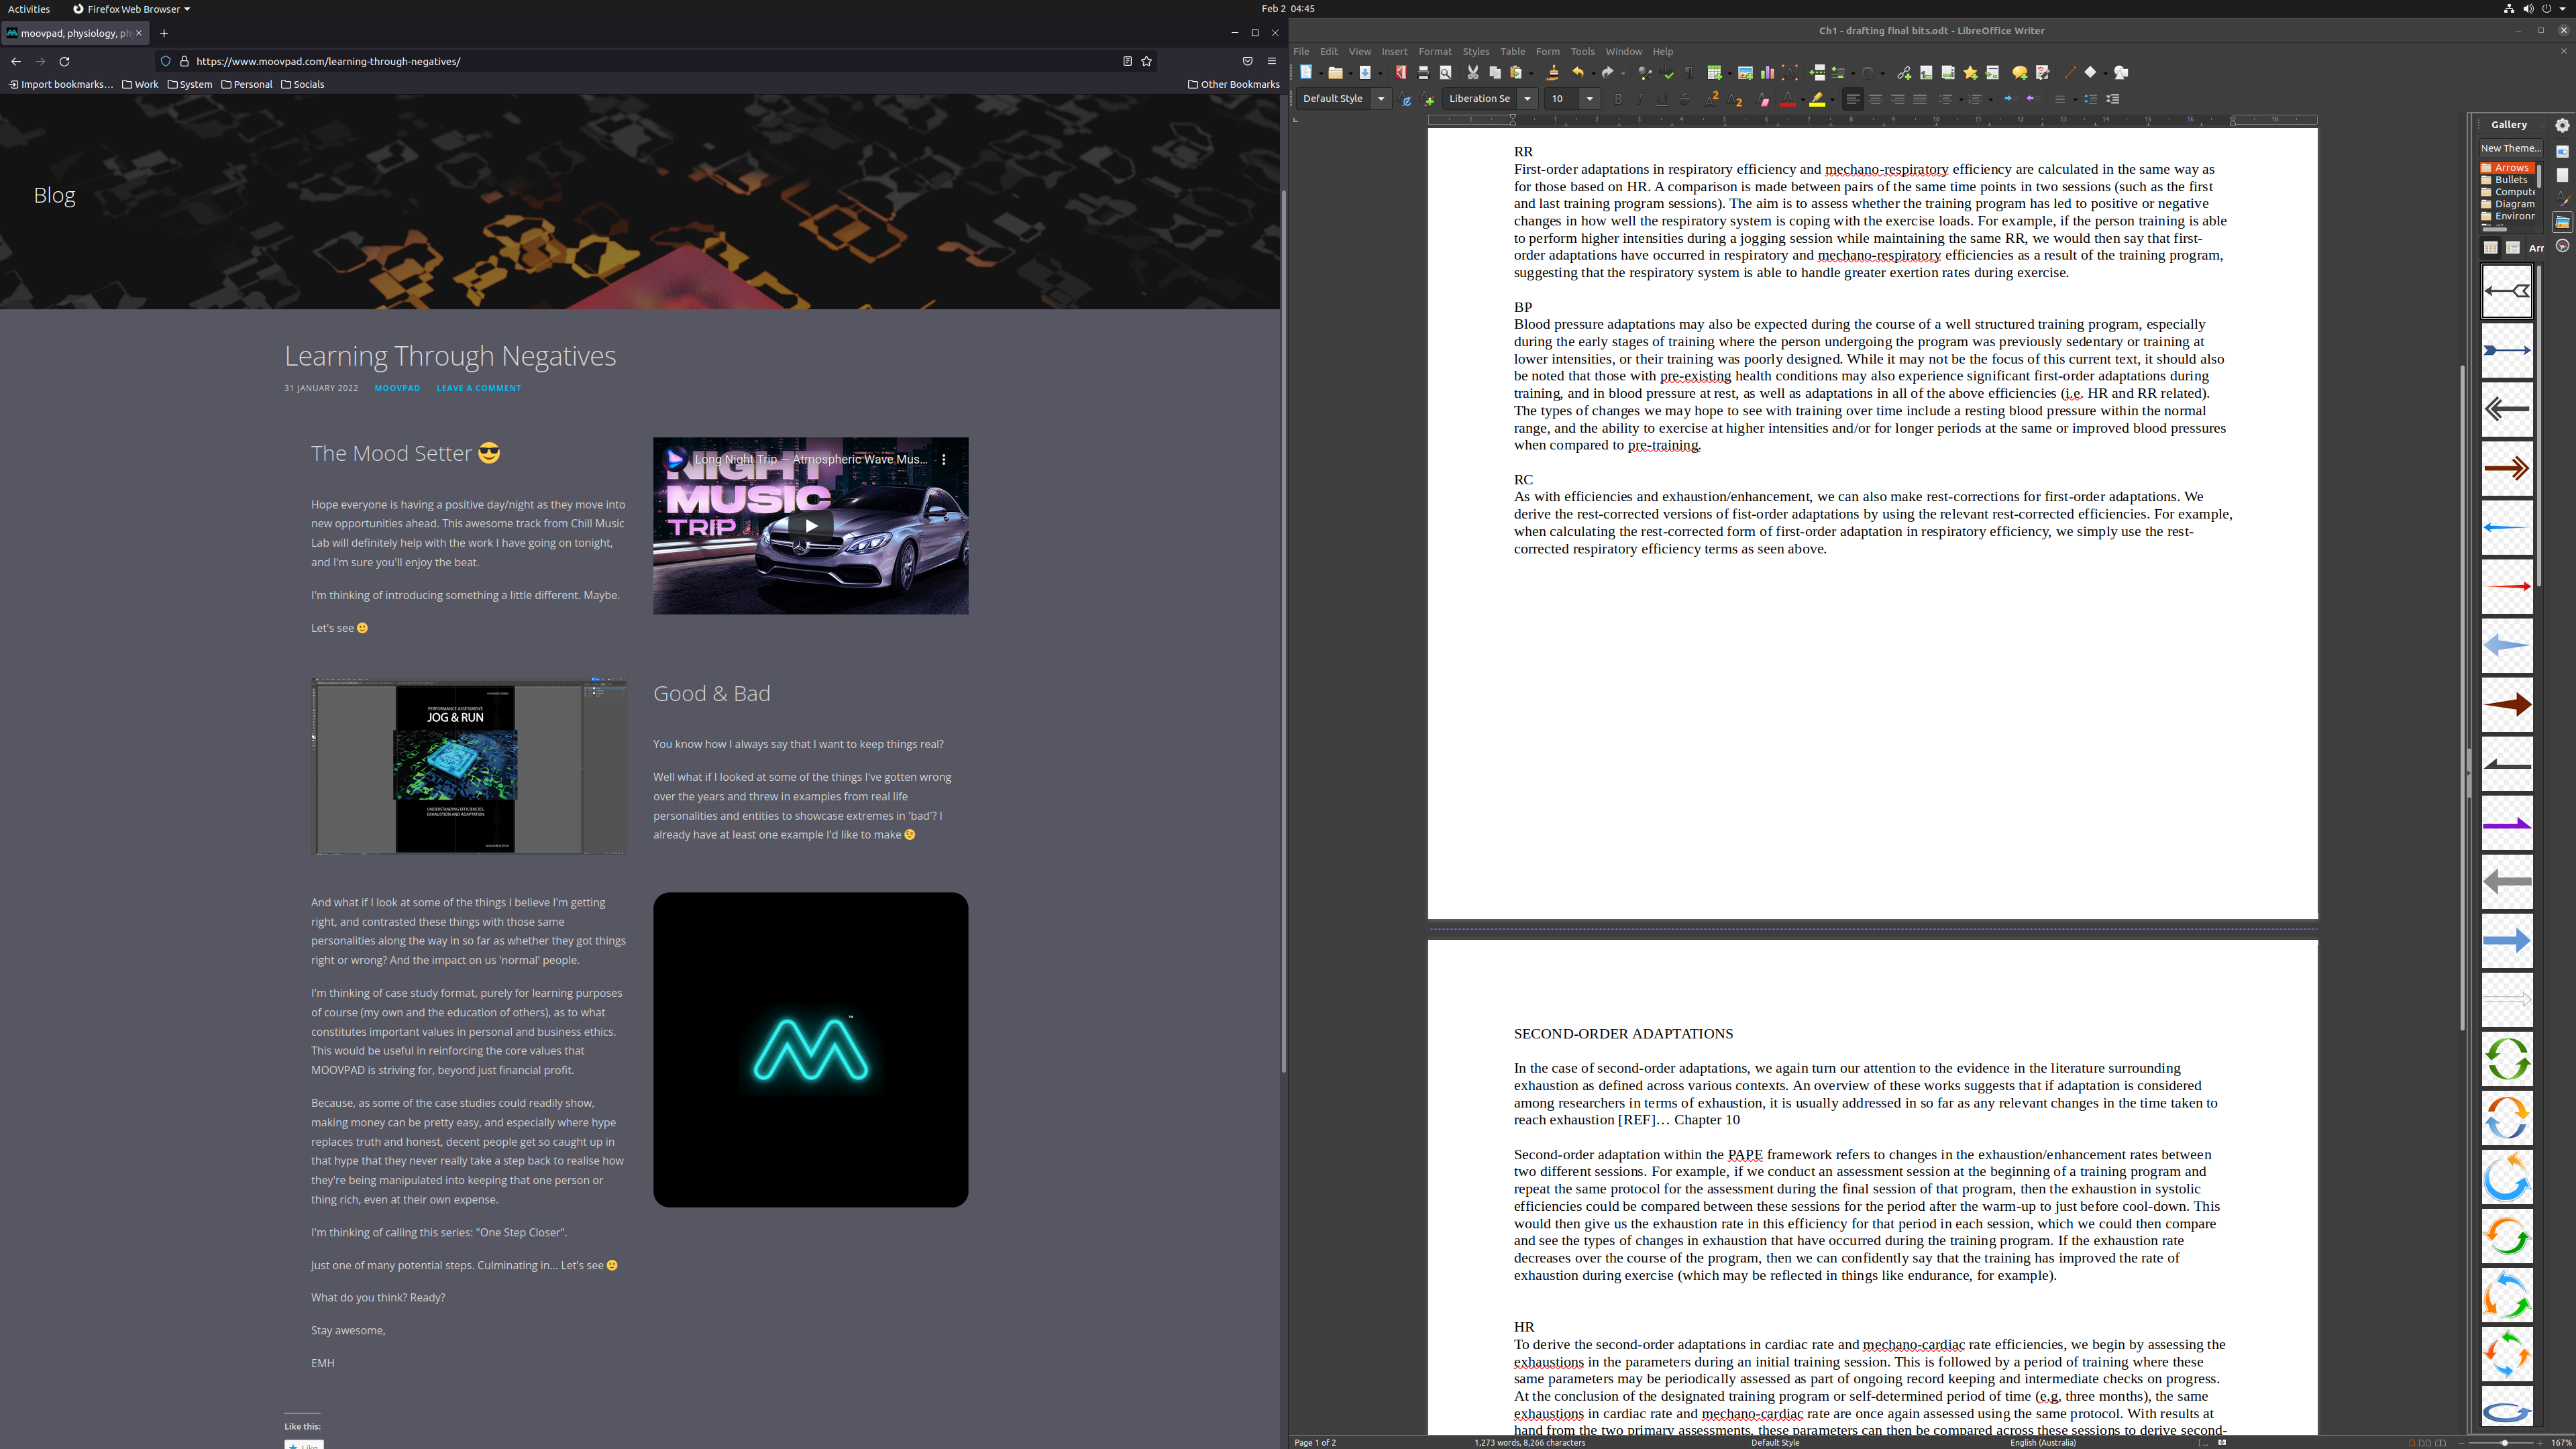This screenshot has height=1449, width=2576.
Task: Select the Insert Line tool
Action: (x=2070, y=73)
